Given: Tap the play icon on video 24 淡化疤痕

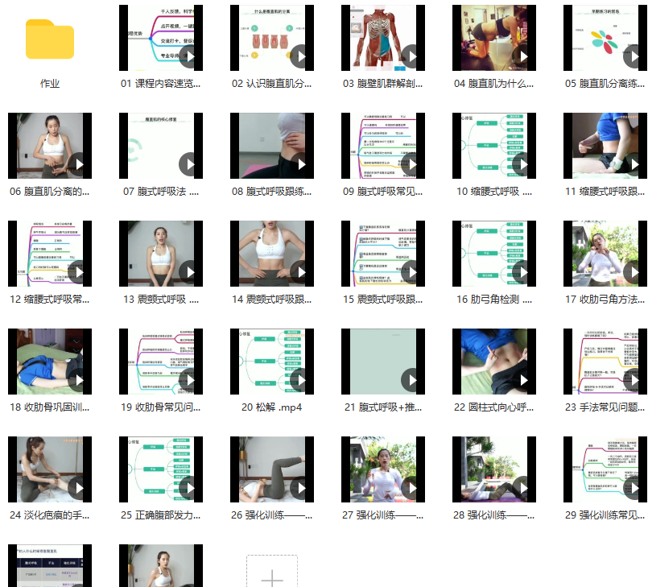Looking at the screenshot, I should point(79,489).
